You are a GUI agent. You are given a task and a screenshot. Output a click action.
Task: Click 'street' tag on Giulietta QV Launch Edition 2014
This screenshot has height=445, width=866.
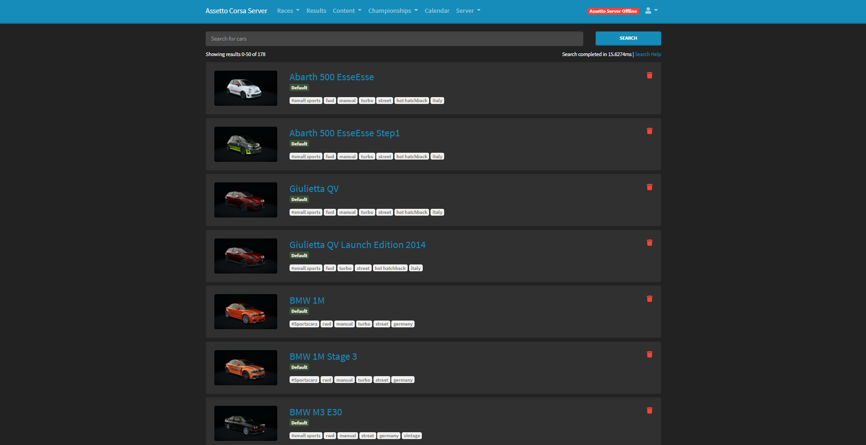click(363, 268)
